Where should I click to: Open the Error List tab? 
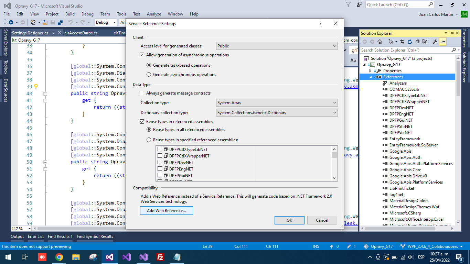[x=36, y=236]
